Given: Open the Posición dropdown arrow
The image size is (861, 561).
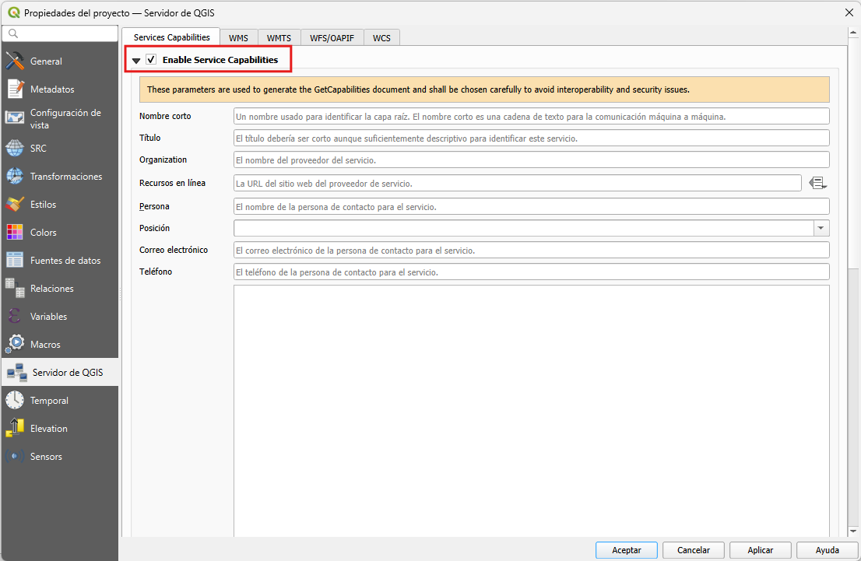Looking at the screenshot, I should pos(821,228).
